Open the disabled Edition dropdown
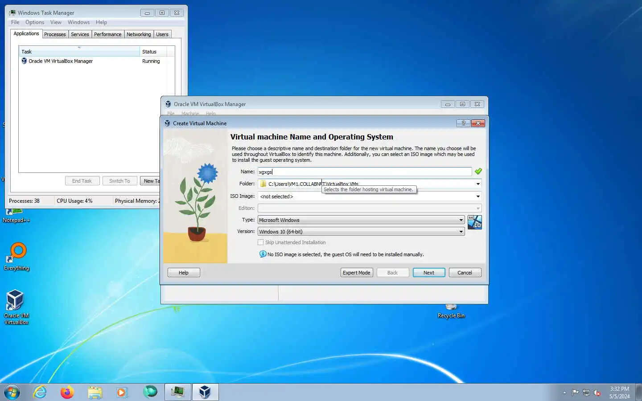Image resolution: width=642 pixels, height=401 pixels. (x=370, y=208)
